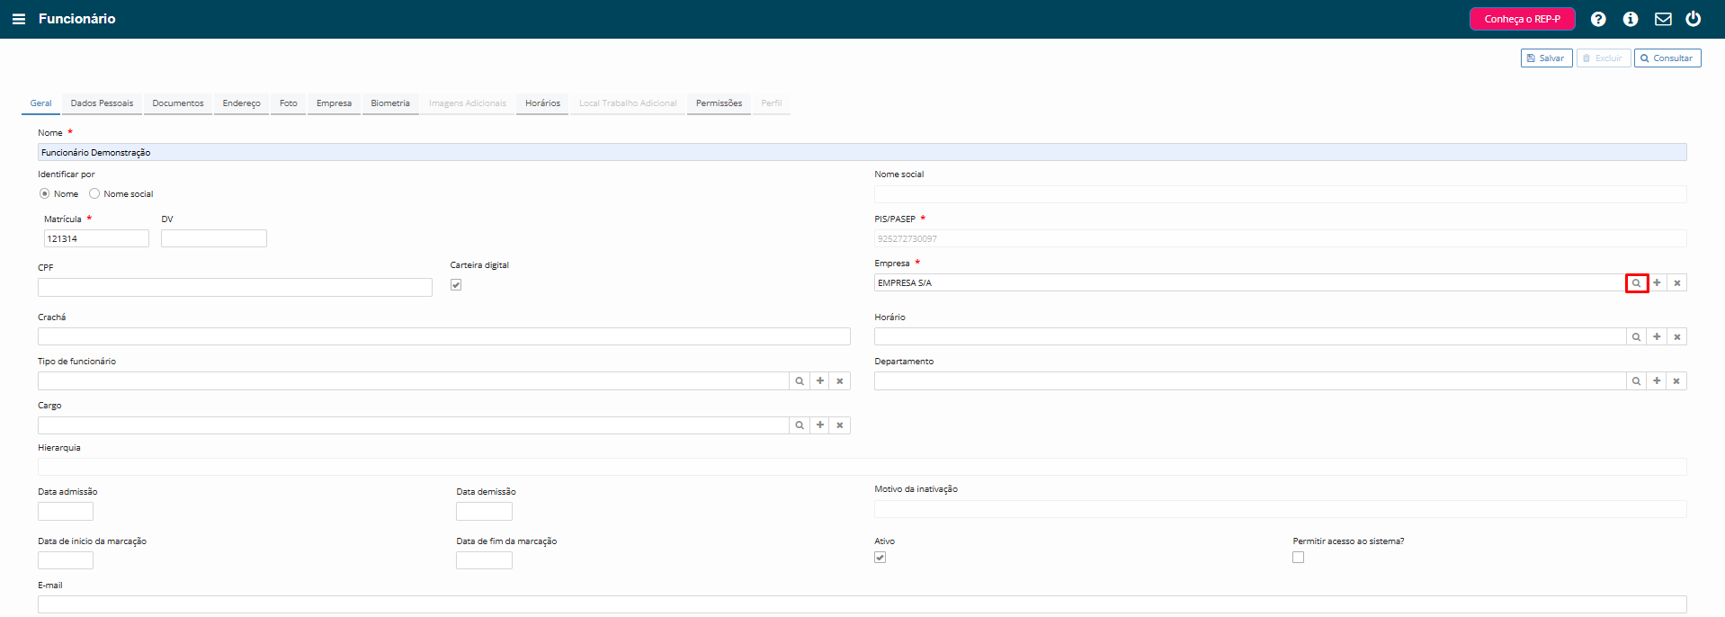
Task: Click the power logout icon
Action: click(1694, 19)
